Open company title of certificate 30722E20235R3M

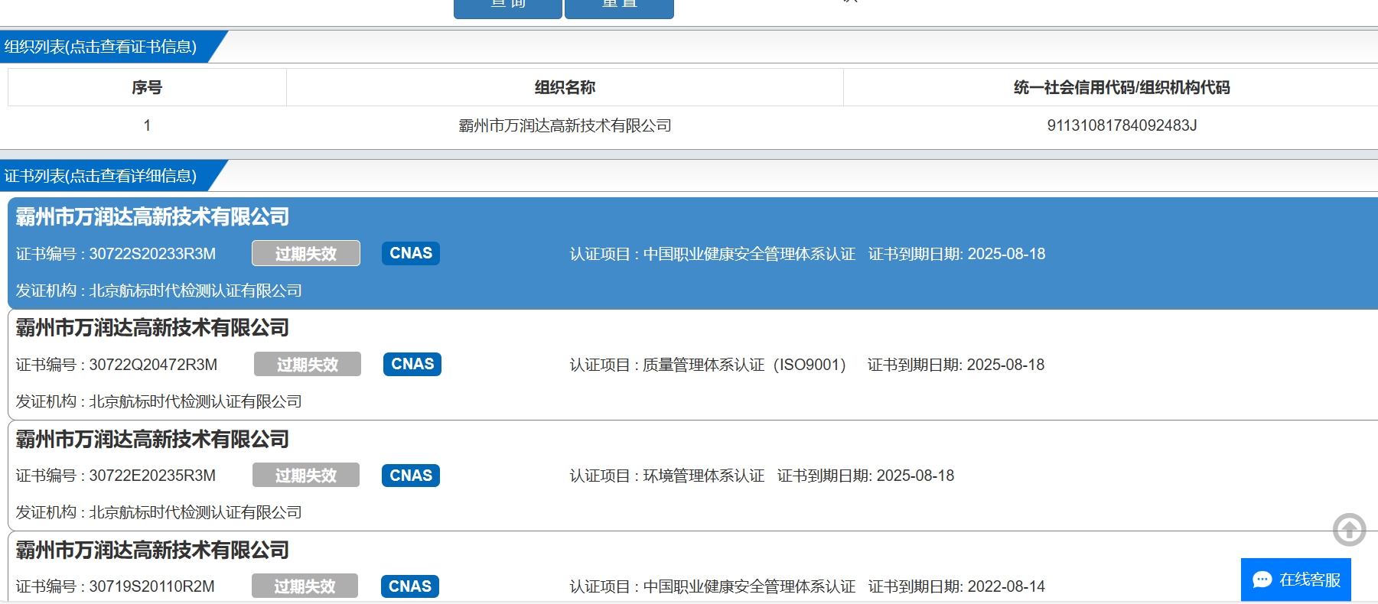(152, 440)
